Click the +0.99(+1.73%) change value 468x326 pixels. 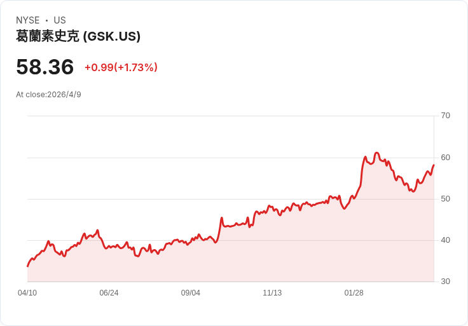click(x=121, y=67)
